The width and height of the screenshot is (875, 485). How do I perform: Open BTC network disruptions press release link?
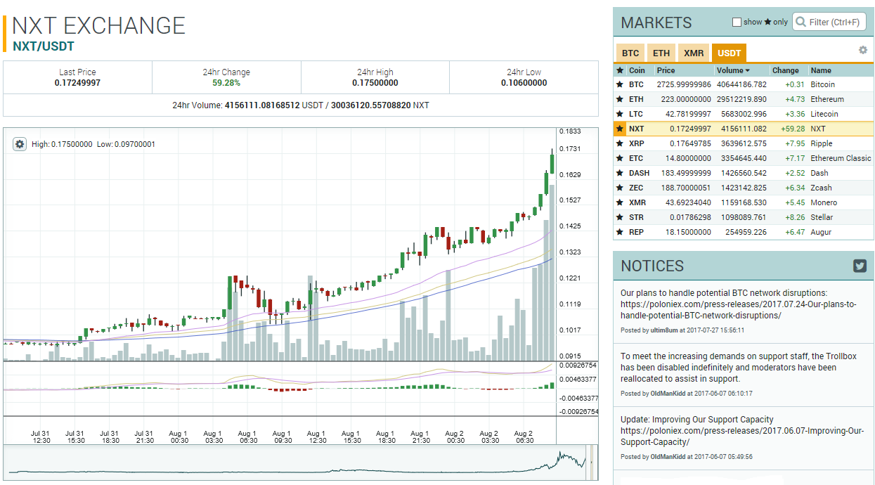[x=739, y=310]
